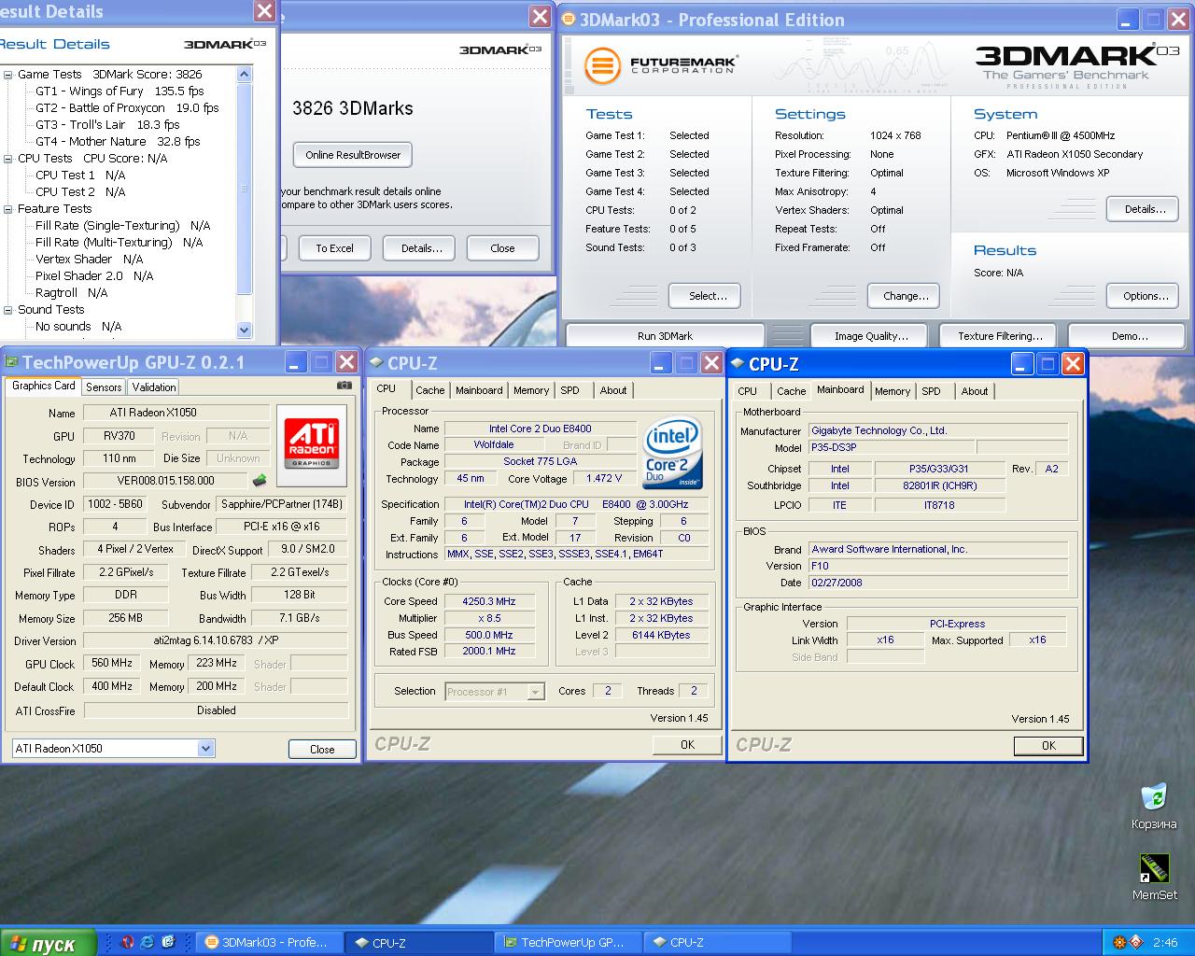Viewport: 1195px width, 956px height.
Task: Open the Корзина recycle bin icon
Action: (1154, 808)
